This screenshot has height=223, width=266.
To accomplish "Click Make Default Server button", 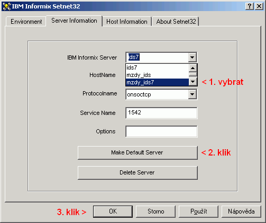I will [x=137, y=152].
